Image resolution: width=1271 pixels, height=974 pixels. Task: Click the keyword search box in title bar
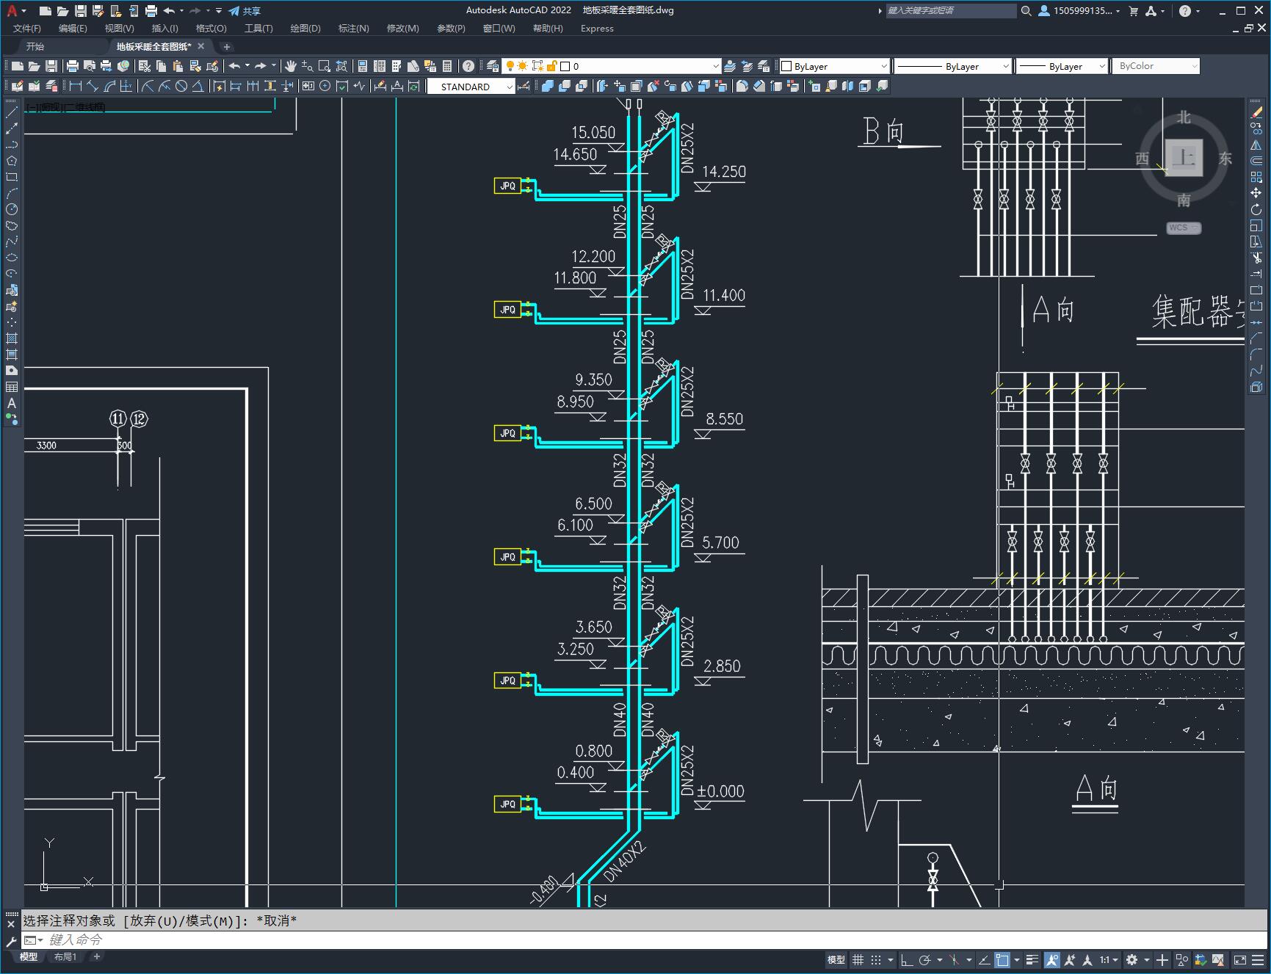coord(950,10)
